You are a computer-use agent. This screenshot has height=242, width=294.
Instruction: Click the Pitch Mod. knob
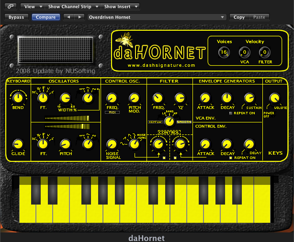134,98
